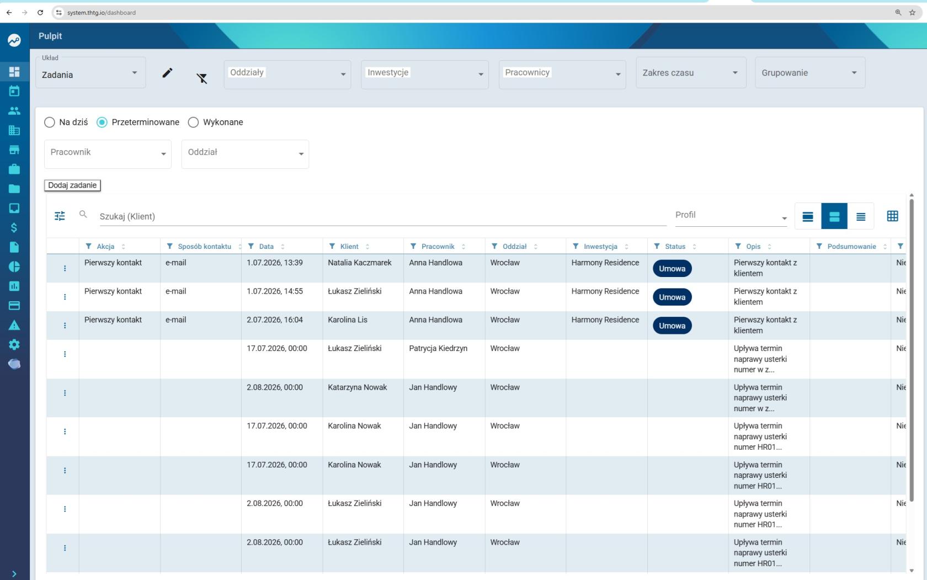This screenshot has width=927, height=580.
Task: Open the table filter sliders icon
Action: (60, 216)
